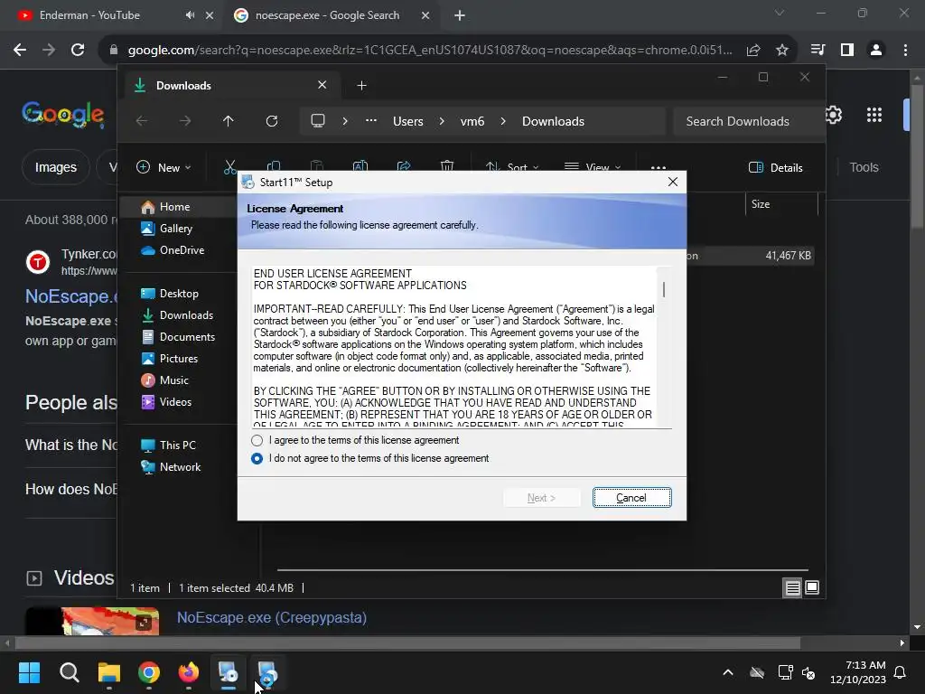Click Chrome back arrow

click(x=20, y=51)
